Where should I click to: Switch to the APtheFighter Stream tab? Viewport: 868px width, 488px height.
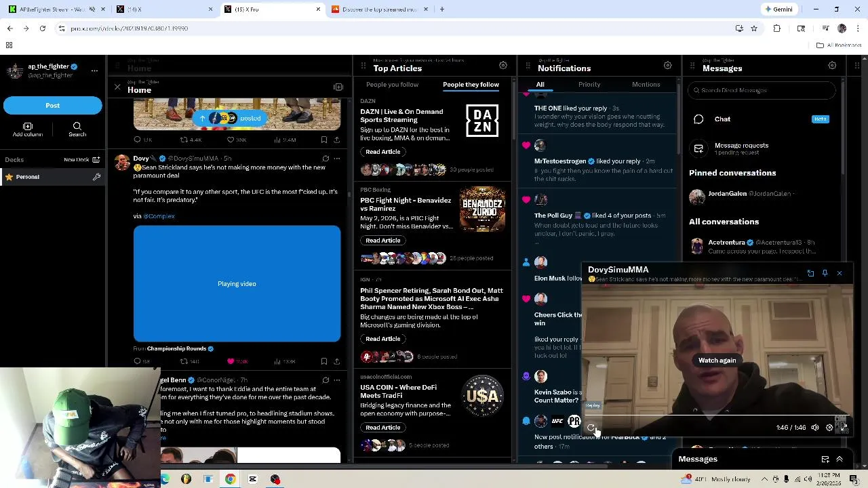click(52, 9)
